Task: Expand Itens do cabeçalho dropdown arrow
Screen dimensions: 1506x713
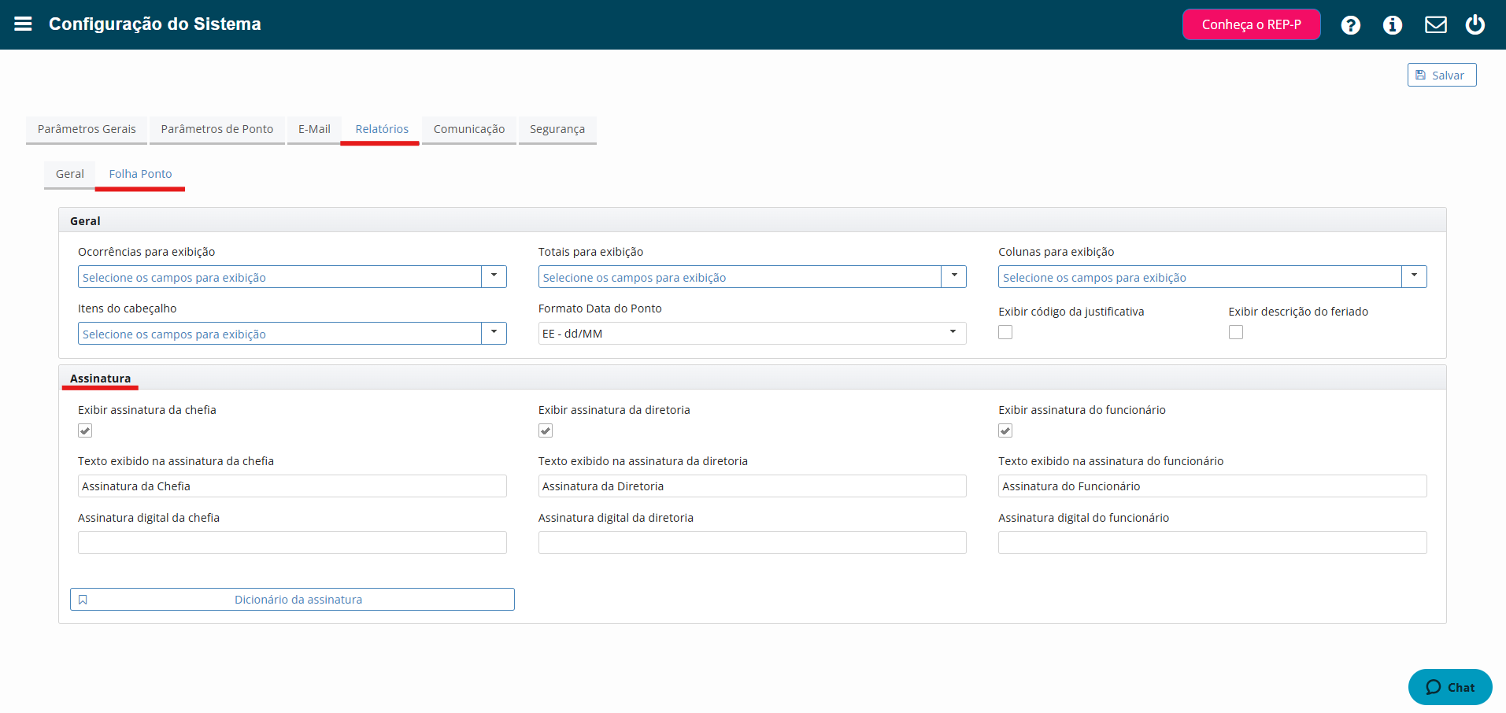Action: [494, 333]
